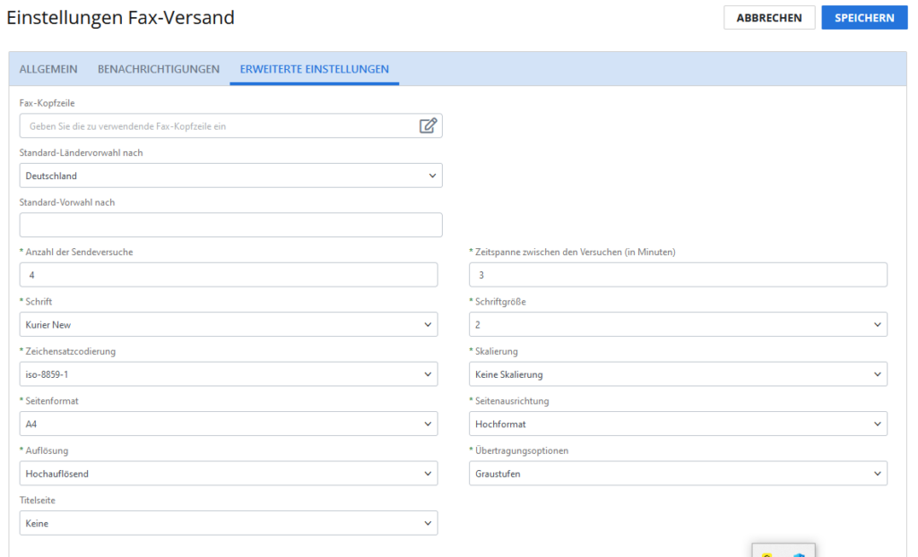
Task: Open Seitenausrichtung dropdown showing Hochformat
Action: tap(678, 424)
